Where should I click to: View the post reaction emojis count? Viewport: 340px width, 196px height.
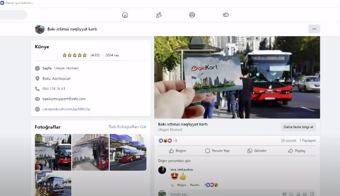(x=168, y=140)
